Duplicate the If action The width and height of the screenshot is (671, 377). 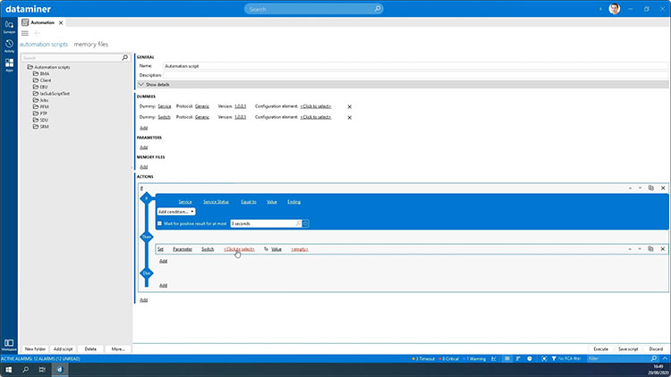[651, 188]
